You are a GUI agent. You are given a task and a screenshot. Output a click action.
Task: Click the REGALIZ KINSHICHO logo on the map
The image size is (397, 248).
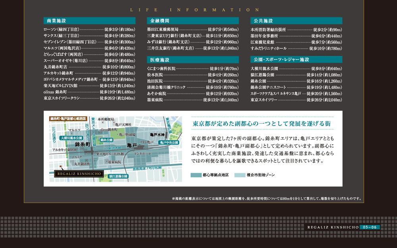tap(79, 174)
